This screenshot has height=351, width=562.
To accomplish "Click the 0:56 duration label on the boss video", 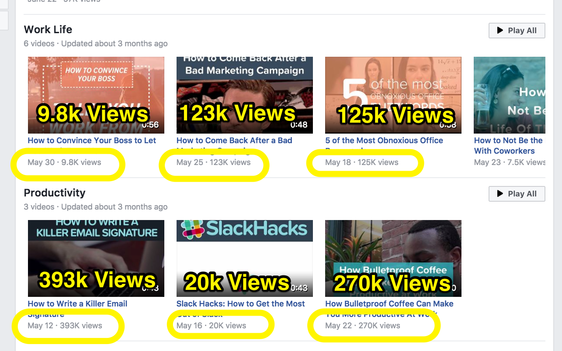I will pyautogui.click(x=151, y=125).
